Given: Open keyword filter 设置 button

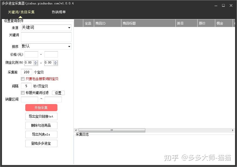Looking at the screenshot, I should click(58, 93).
